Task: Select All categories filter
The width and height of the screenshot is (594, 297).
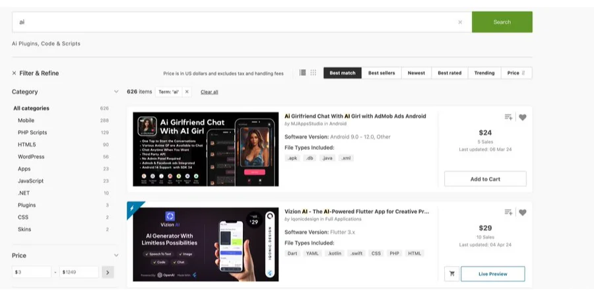Action: (x=32, y=108)
